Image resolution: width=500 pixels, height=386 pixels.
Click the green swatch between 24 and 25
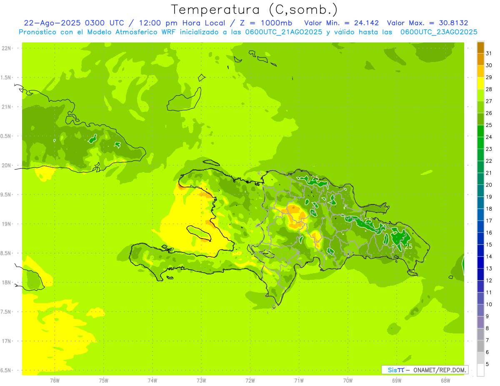tap(480, 131)
